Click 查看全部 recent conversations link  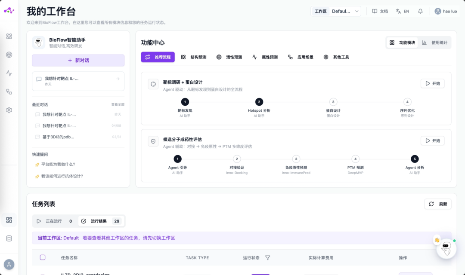(x=118, y=104)
